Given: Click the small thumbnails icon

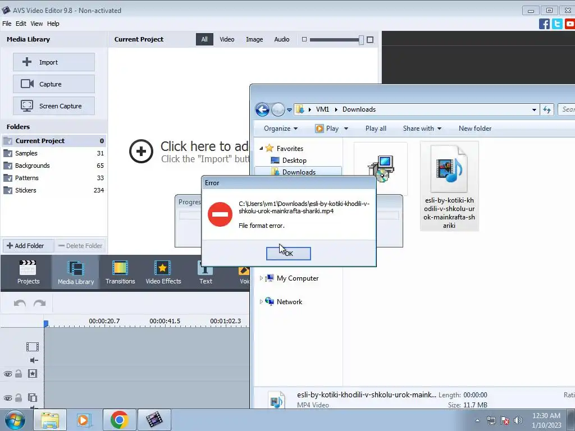Looking at the screenshot, I should (304, 39).
